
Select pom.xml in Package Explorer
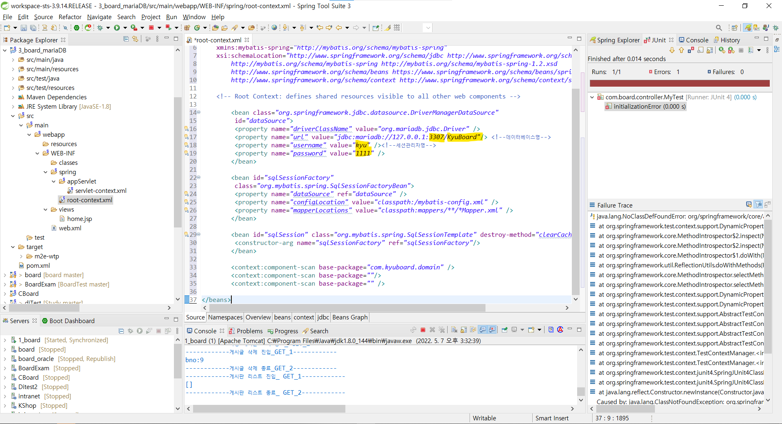click(35, 266)
